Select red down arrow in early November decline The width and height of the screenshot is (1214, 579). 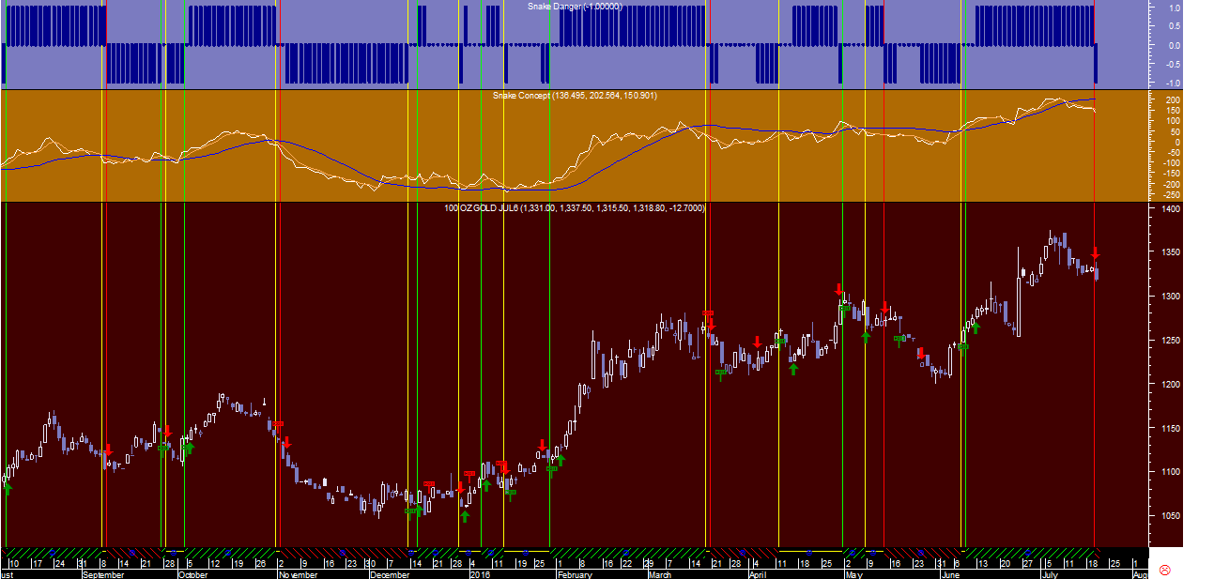pos(287,442)
